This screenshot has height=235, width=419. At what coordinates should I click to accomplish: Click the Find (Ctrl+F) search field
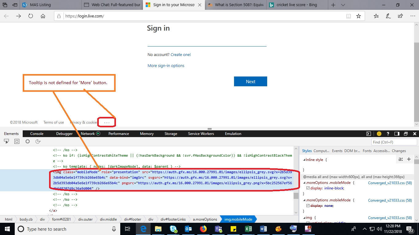(x=394, y=142)
